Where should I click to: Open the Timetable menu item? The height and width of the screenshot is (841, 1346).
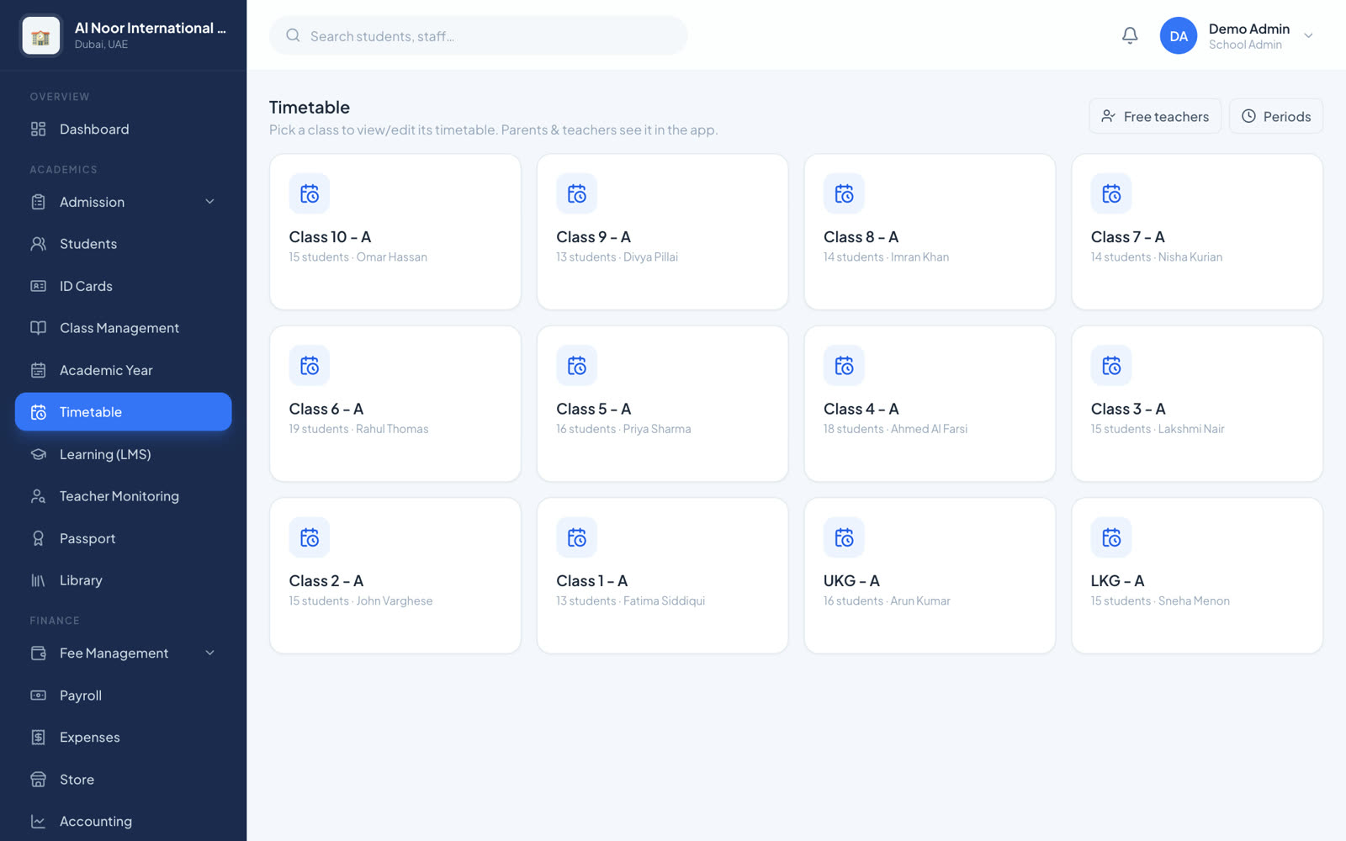coord(123,412)
